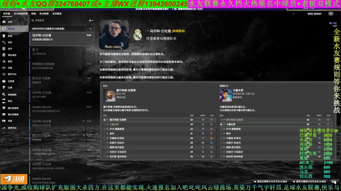Image resolution: width=341 pixels, height=191 pixels.
Task: Click the captain 拉莫斯 portrait photo
Action: tap(109, 95)
